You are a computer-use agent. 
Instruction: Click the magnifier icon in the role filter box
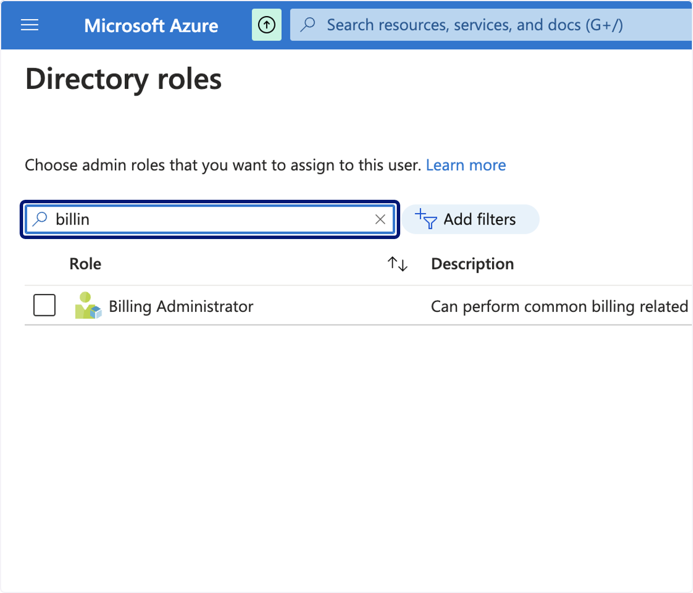(x=40, y=219)
